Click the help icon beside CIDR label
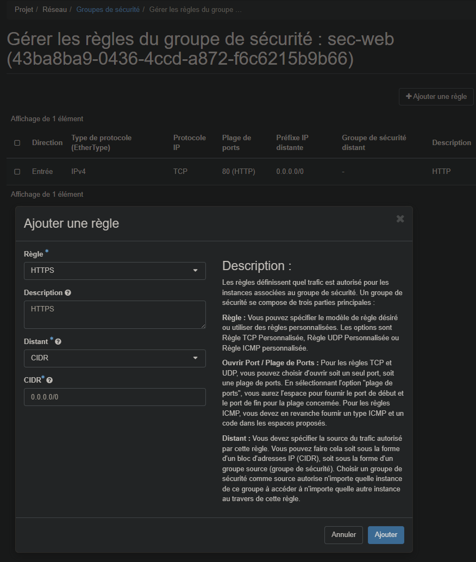Image resolution: width=476 pixels, height=562 pixels. point(49,380)
